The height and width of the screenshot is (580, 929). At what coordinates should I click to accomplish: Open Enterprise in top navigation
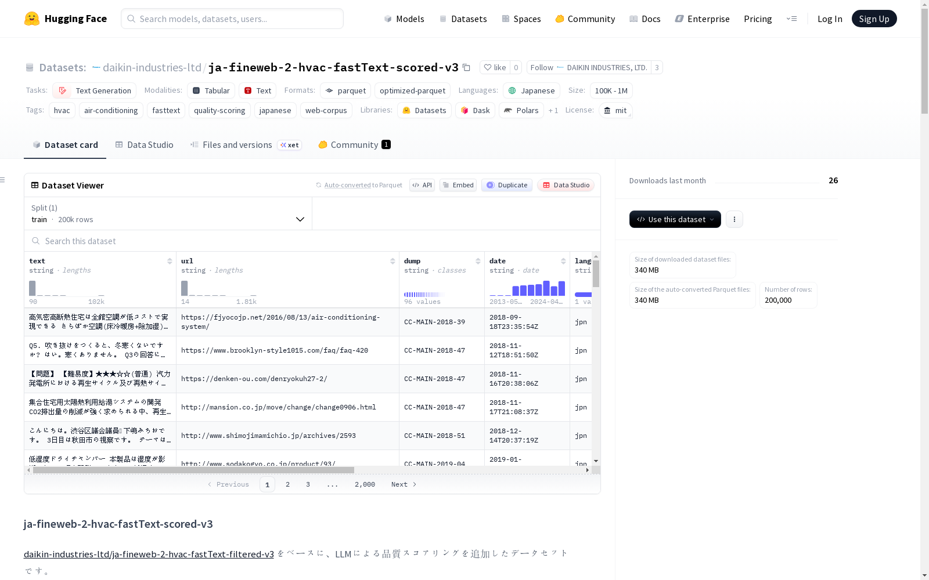[x=702, y=19]
